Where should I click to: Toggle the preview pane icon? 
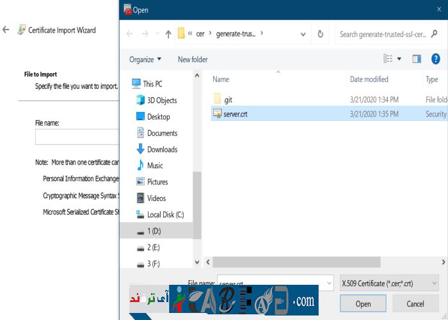[x=417, y=59]
